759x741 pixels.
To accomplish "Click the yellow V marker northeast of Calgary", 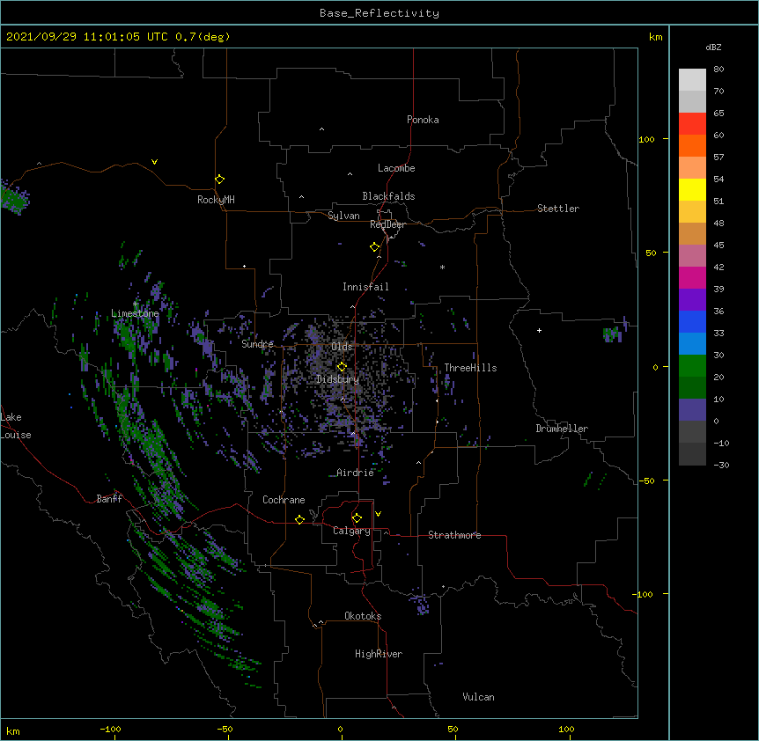I will (x=378, y=514).
